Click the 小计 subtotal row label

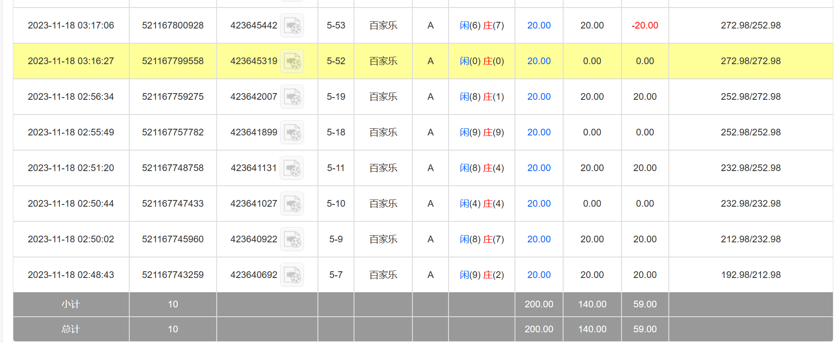click(x=71, y=304)
